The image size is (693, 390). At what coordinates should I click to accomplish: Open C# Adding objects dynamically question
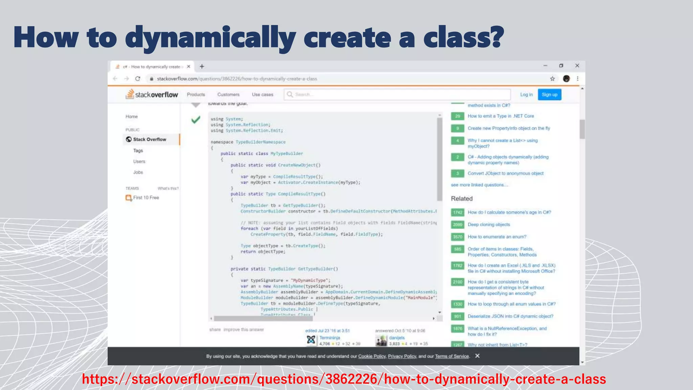click(x=508, y=160)
